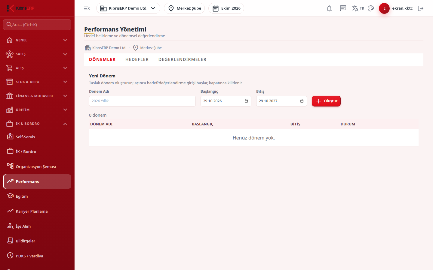Expand the ÜRETİM menu section
Viewport: 433px width, 270px height.
(37, 110)
